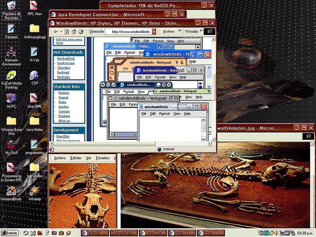
Task: Switch to the Java De... taskbar button
Action: (x=152, y=233)
